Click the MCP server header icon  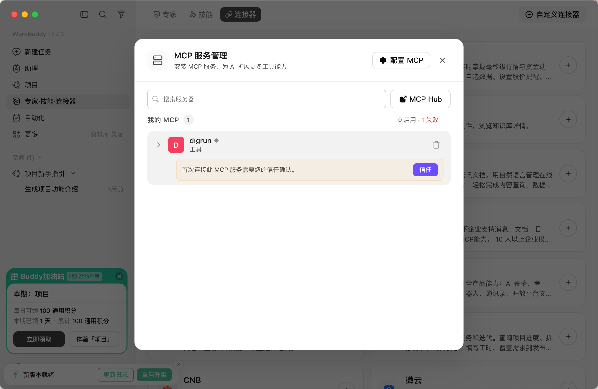click(x=158, y=60)
